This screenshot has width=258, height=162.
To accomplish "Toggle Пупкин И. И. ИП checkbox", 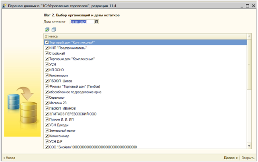I will click(x=47, y=119).
